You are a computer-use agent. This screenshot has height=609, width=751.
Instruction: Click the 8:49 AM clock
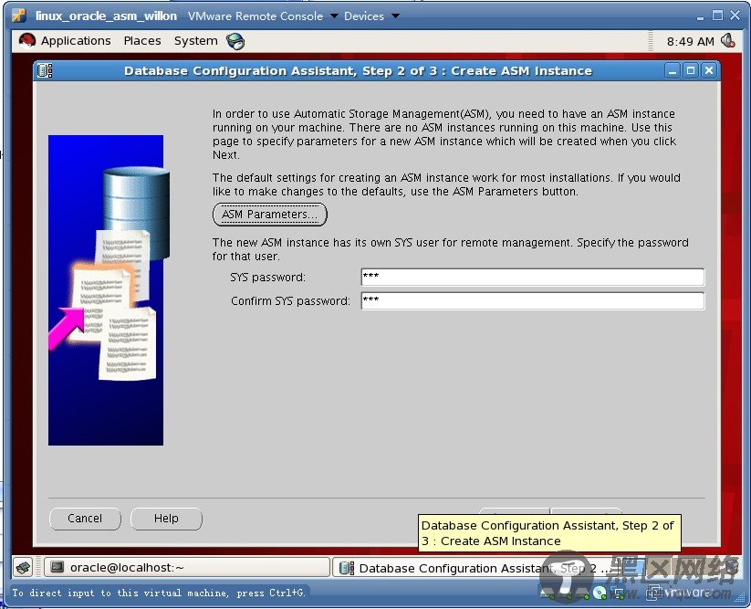[x=690, y=42]
